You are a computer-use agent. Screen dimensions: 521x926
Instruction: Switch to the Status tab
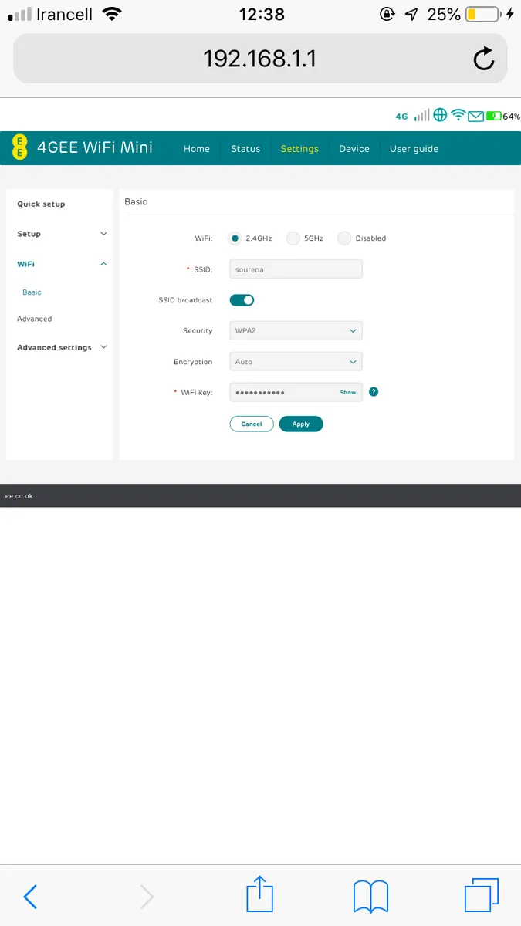pos(245,149)
